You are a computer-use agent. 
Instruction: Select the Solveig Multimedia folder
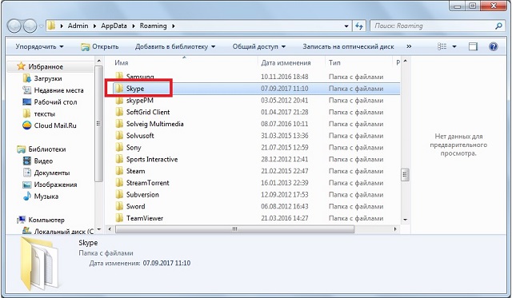(x=154, y=124)
